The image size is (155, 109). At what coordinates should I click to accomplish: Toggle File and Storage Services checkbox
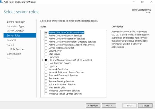[x=46, y=60]
